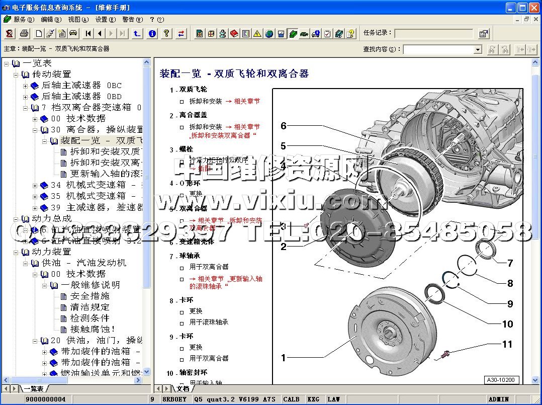Screen dimensions: 542x405
Task: Follow the 相关章节 link under 双质飞轮
Action: [x=242, y=101]
